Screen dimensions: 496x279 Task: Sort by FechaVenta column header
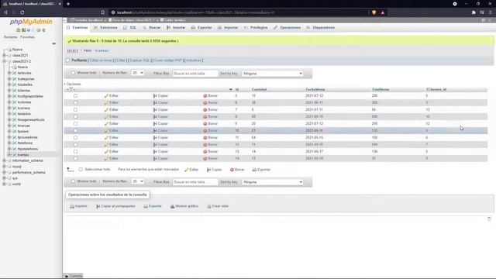pos(315,90)
